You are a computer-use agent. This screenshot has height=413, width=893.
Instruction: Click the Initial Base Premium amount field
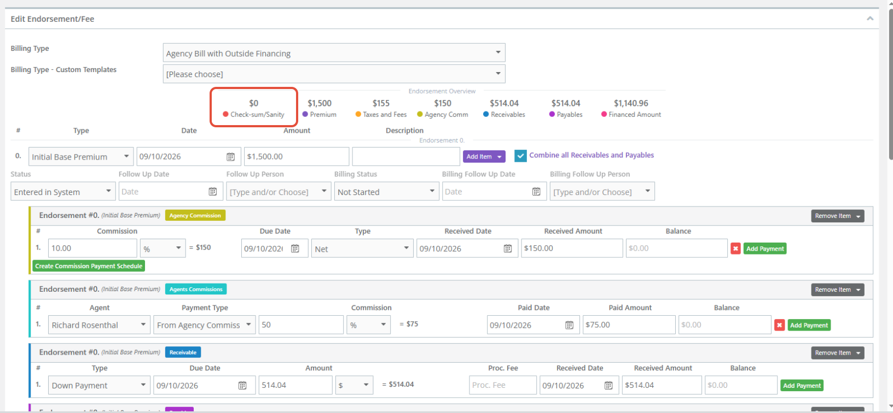(x=296, y=156)
